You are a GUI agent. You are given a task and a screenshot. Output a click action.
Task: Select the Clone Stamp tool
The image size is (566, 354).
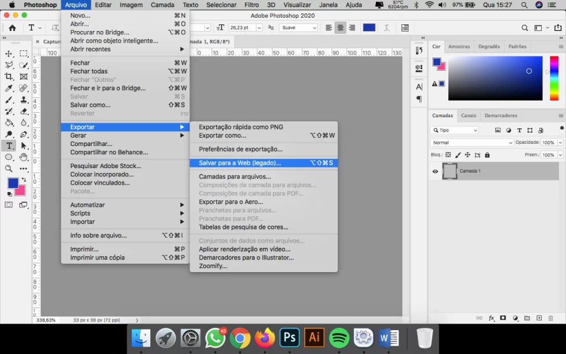click(23, 100)
